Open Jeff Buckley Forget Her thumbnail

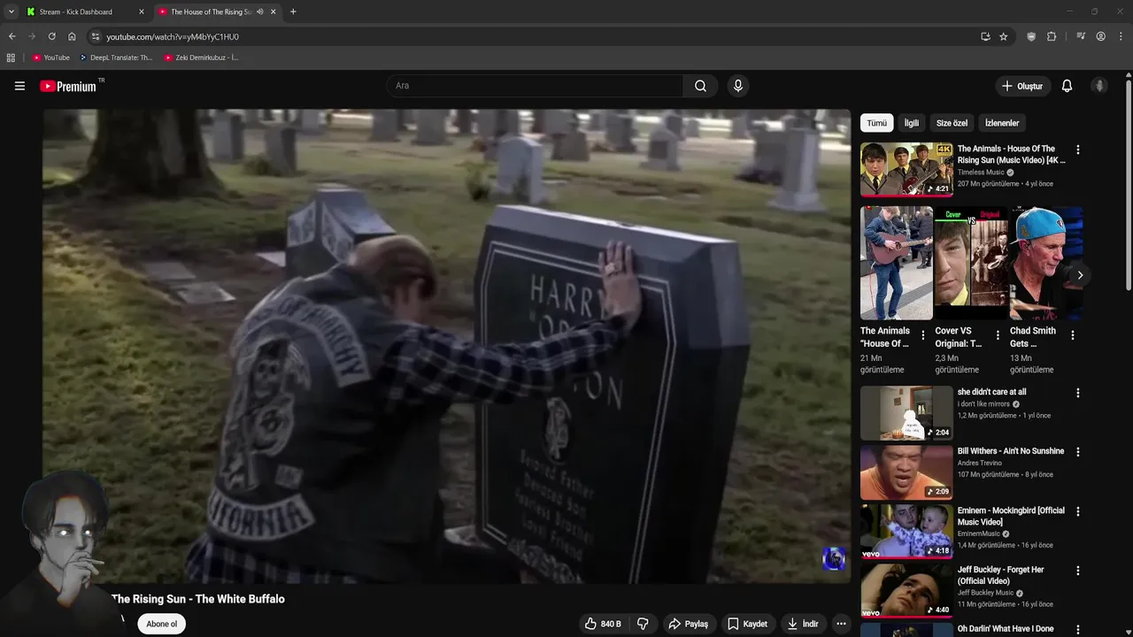click(906, 590)
